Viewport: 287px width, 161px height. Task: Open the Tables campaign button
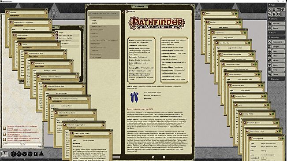(278, 74)
